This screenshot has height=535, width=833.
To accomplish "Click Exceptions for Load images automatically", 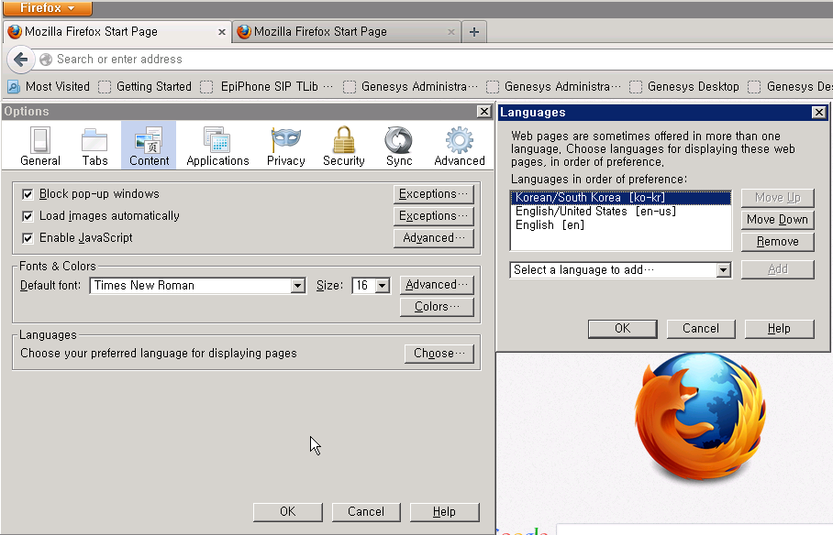I will [x=434, y=216].
